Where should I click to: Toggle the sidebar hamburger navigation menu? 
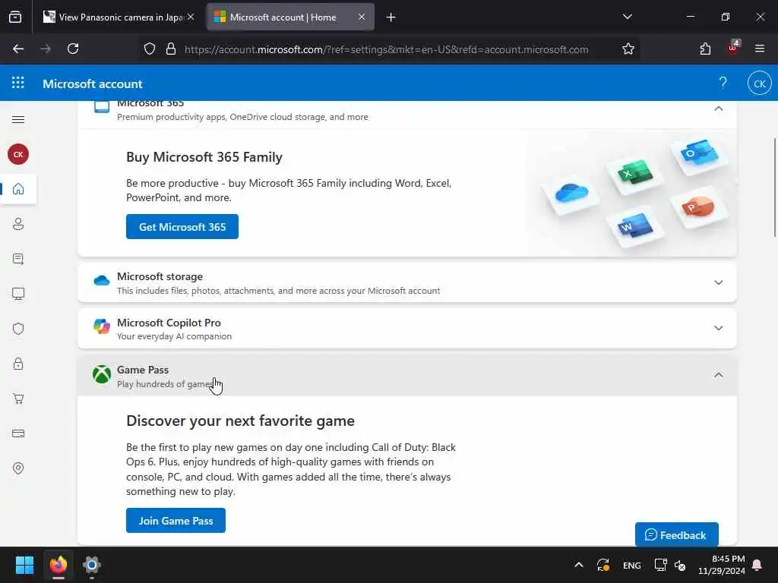pyautogui.click(x=18, y=119)
